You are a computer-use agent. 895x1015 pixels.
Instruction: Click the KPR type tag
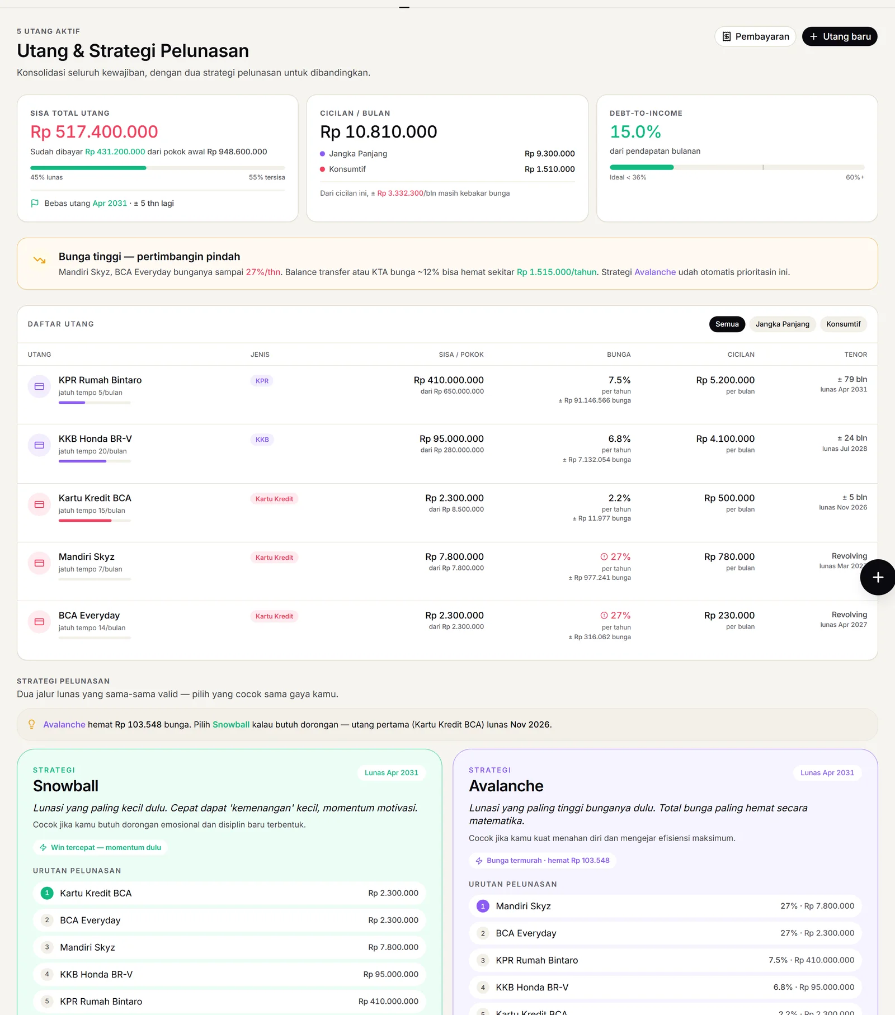pyautogui.click(x=262, y=381)
